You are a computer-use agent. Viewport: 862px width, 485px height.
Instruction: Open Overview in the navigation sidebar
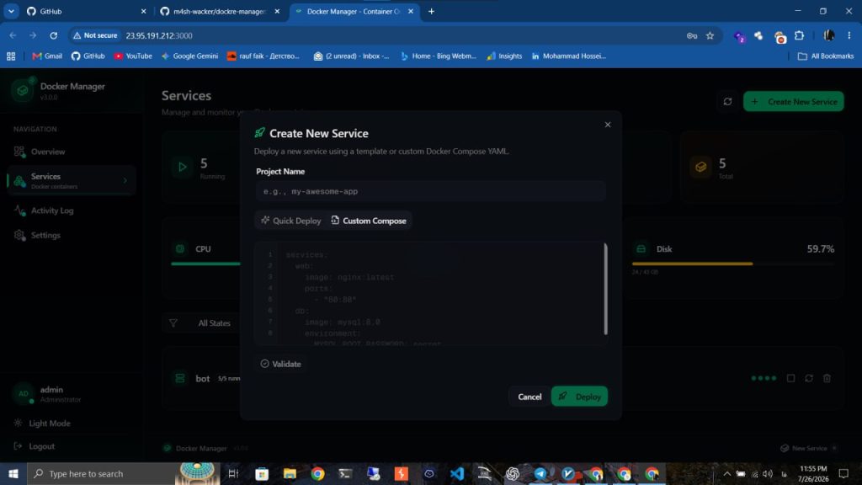coord(71,152)
